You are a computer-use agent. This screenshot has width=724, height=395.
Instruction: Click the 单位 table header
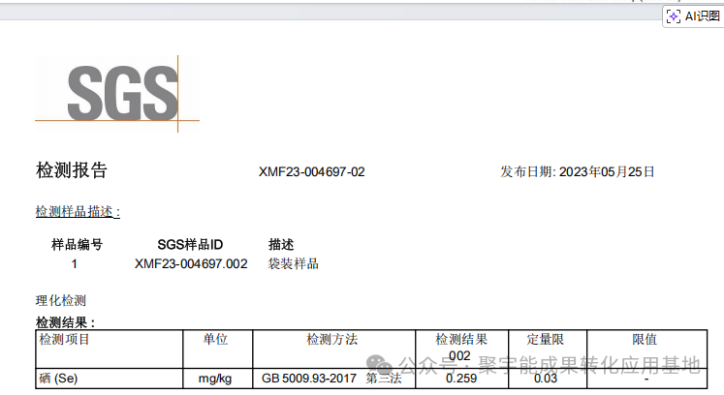[x=218, y=349]
